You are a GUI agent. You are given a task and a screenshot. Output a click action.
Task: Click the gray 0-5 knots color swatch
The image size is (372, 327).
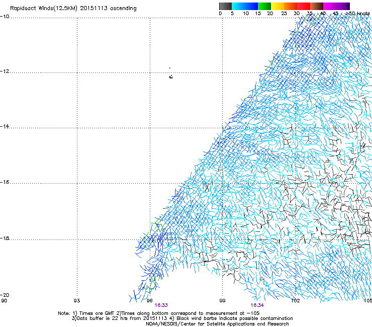(x=225, y=6)
